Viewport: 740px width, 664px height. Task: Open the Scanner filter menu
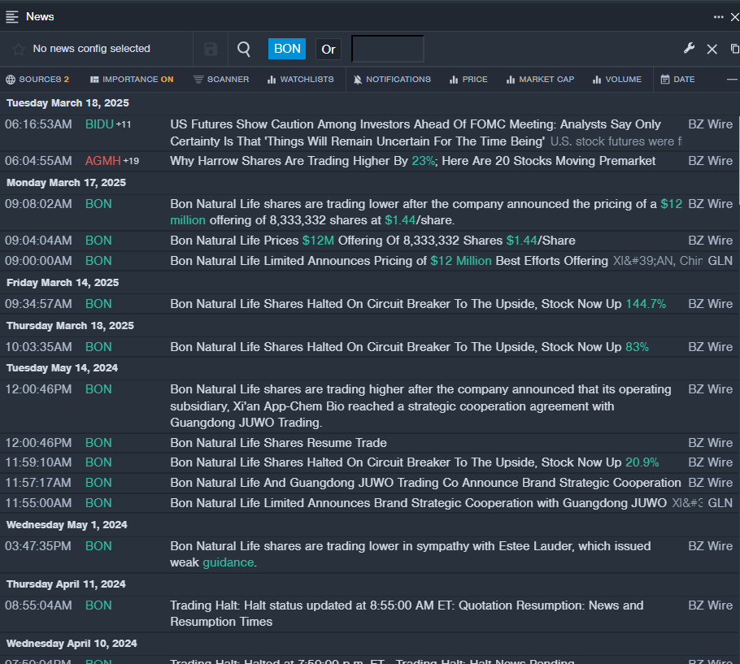pos(221,80)
